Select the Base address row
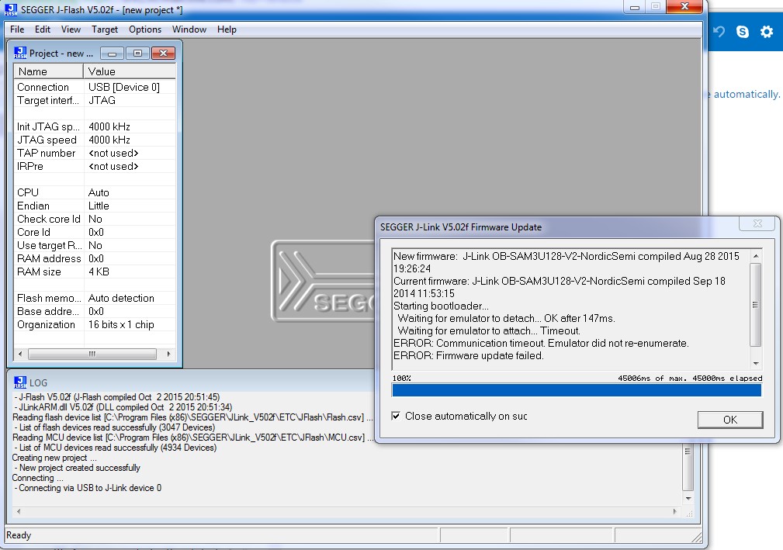The height and width of the screenshot is (550, 783). click(95, 311)
